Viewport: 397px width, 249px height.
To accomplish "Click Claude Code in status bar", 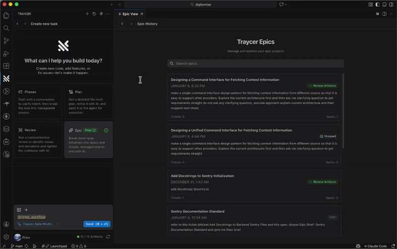I will (375, 246).
